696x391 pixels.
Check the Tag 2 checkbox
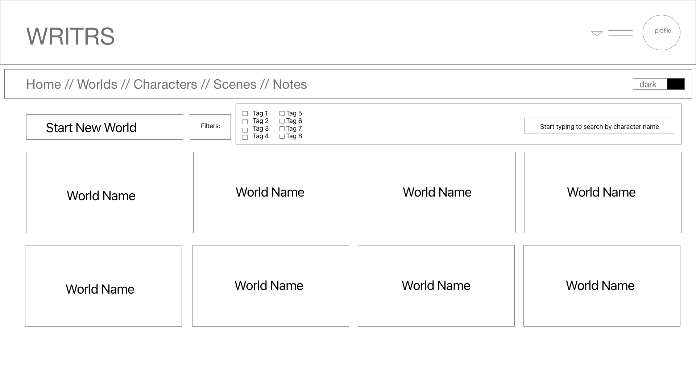click(x=245, y=122)
